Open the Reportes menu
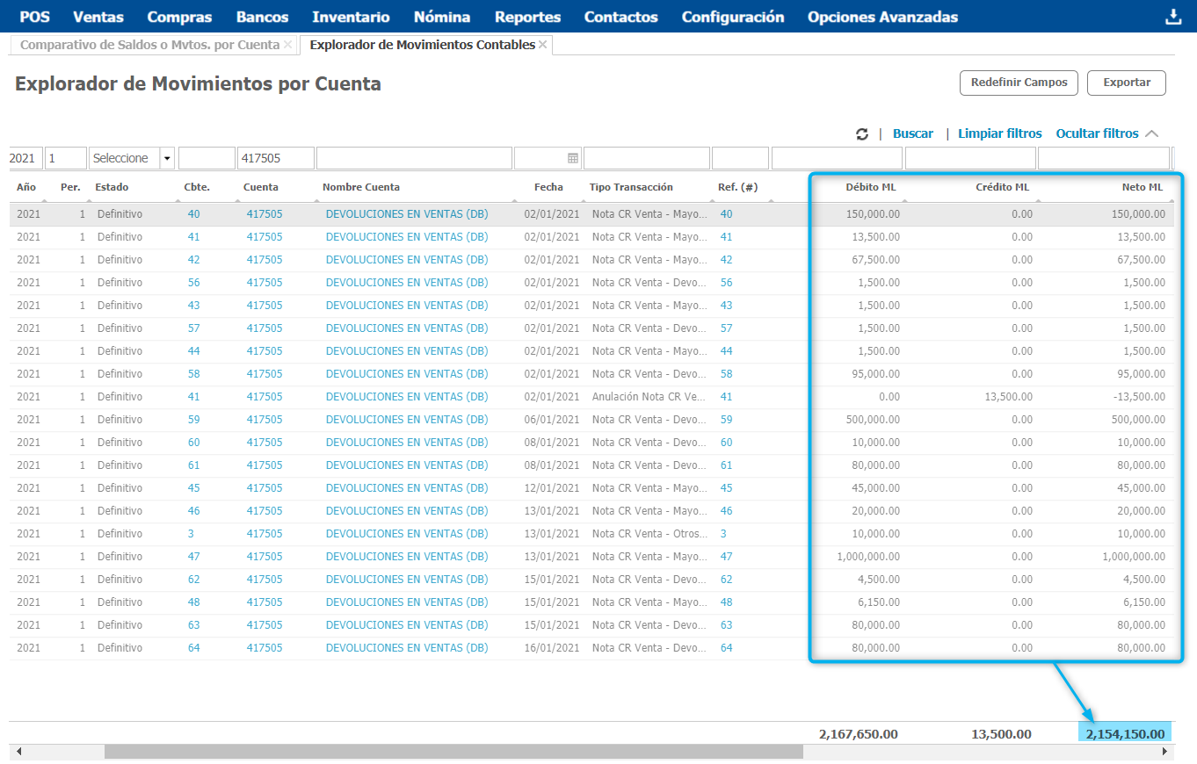The image size is (1197, 764). click(x=527, y=17)
